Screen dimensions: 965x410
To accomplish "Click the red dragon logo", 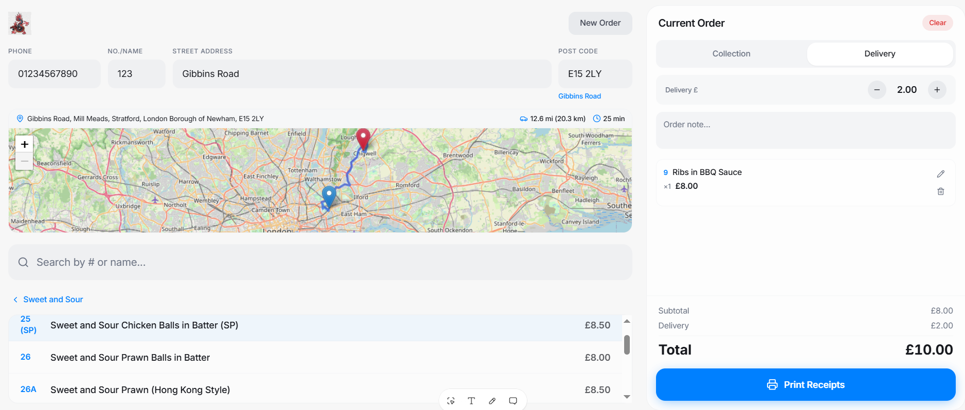I will click(x=20, y=23).
